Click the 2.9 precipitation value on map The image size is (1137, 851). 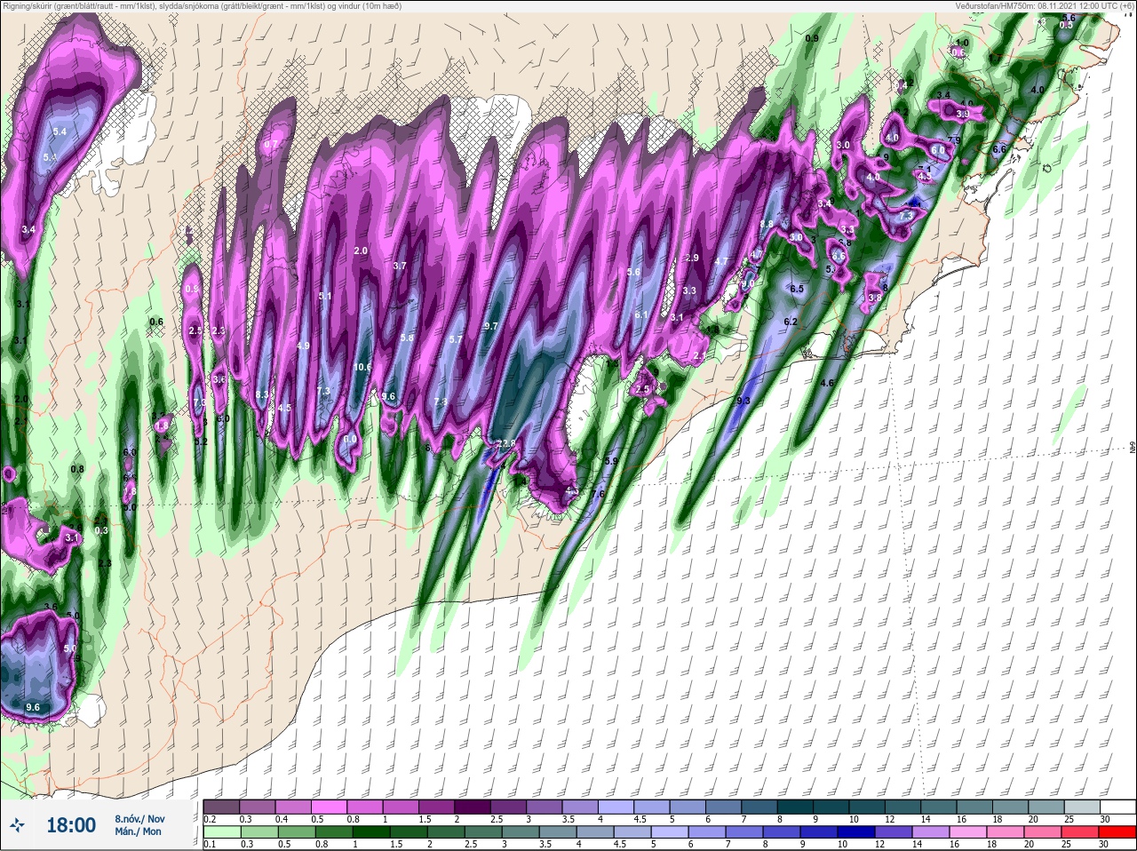693,258
